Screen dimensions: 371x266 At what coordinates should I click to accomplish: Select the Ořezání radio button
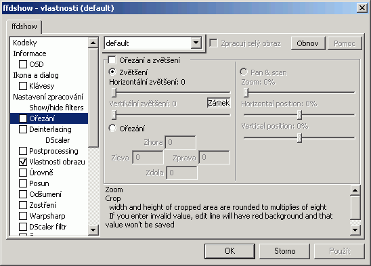pos(112,129)
